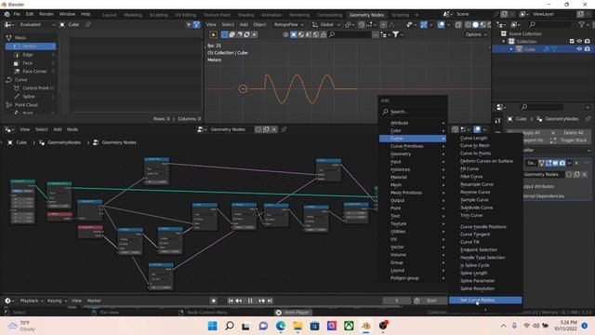Click the Tool tab icon in the Properties editor
The height and width of the screenshot is (335, 595).
[497, 121]
